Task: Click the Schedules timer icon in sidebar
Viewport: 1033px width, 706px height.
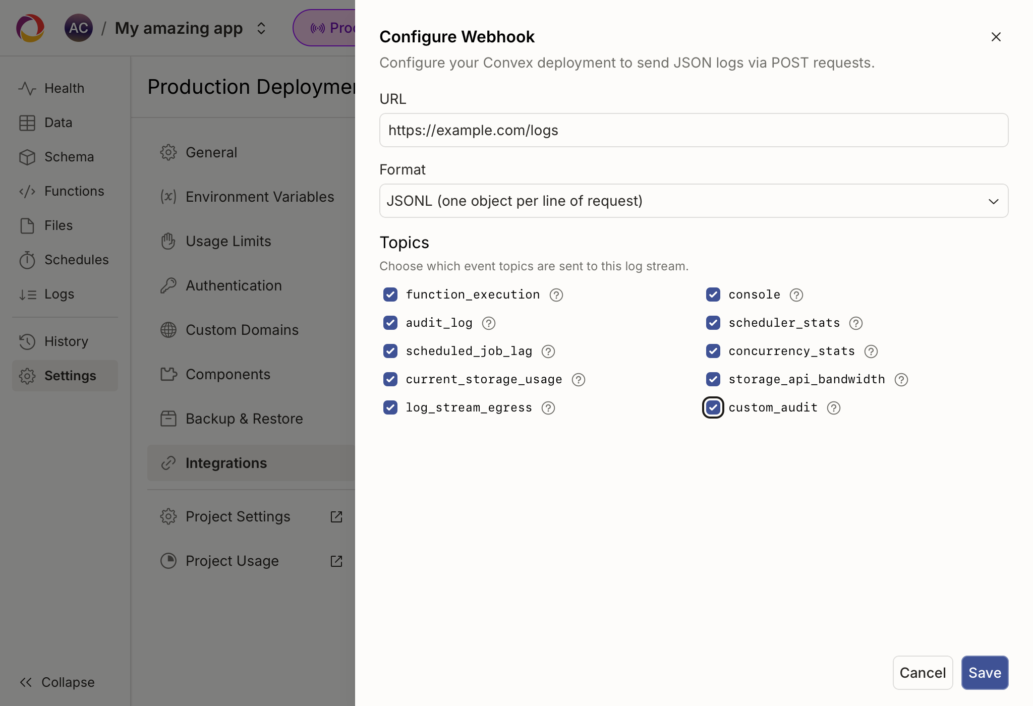Action: [27, 260]
